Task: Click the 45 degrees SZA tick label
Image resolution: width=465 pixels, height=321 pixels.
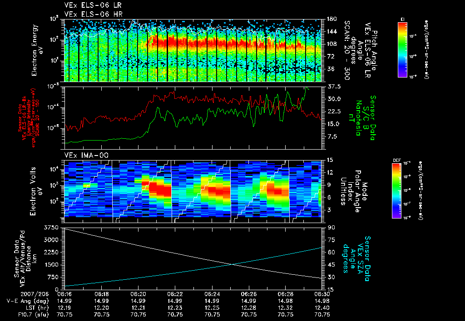Action: tap(331, 265)
